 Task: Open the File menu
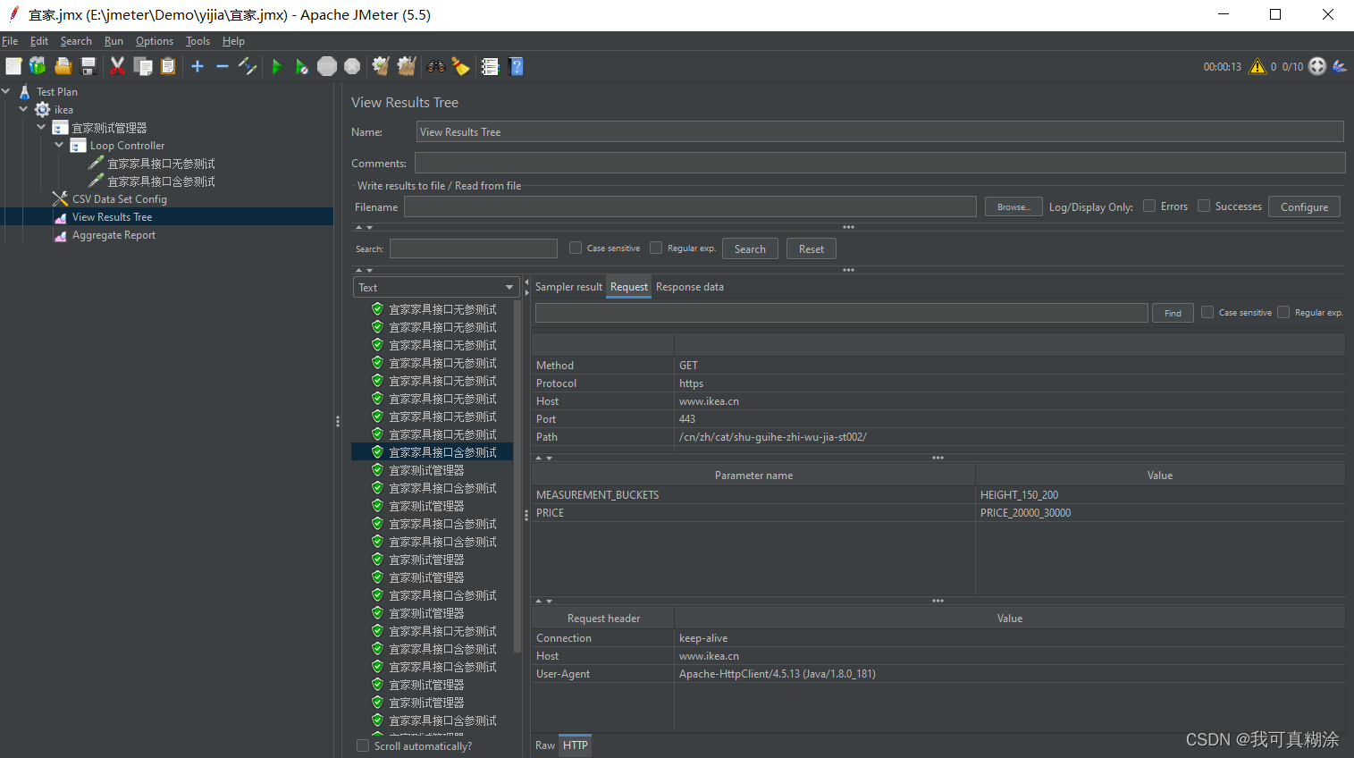coord(10,41)
